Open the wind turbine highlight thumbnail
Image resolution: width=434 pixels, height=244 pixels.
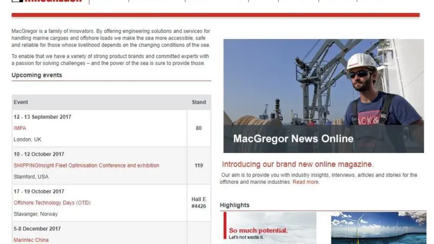(x=379, y=228)
